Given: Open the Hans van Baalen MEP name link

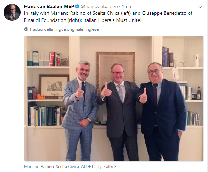Looking at the screenshot, I should coord(49,6).
